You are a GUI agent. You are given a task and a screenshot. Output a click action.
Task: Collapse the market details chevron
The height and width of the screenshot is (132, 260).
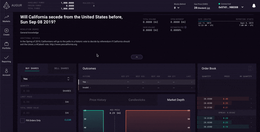coord(137,57)
